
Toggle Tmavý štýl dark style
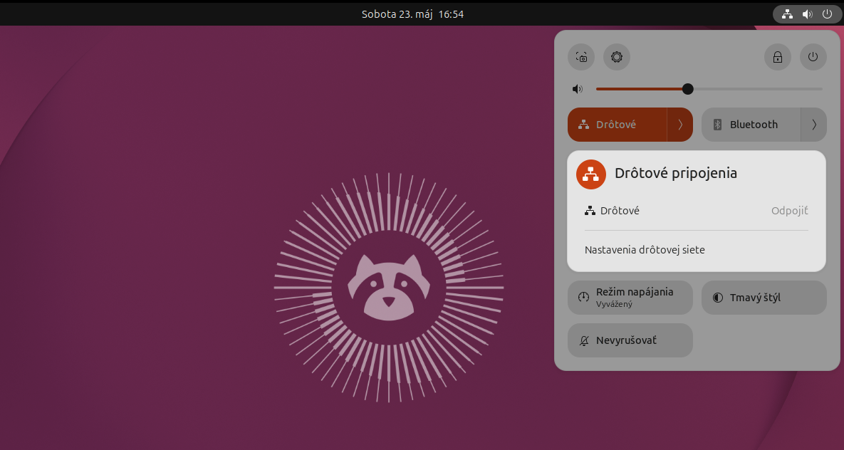click(x=764, y=297)
